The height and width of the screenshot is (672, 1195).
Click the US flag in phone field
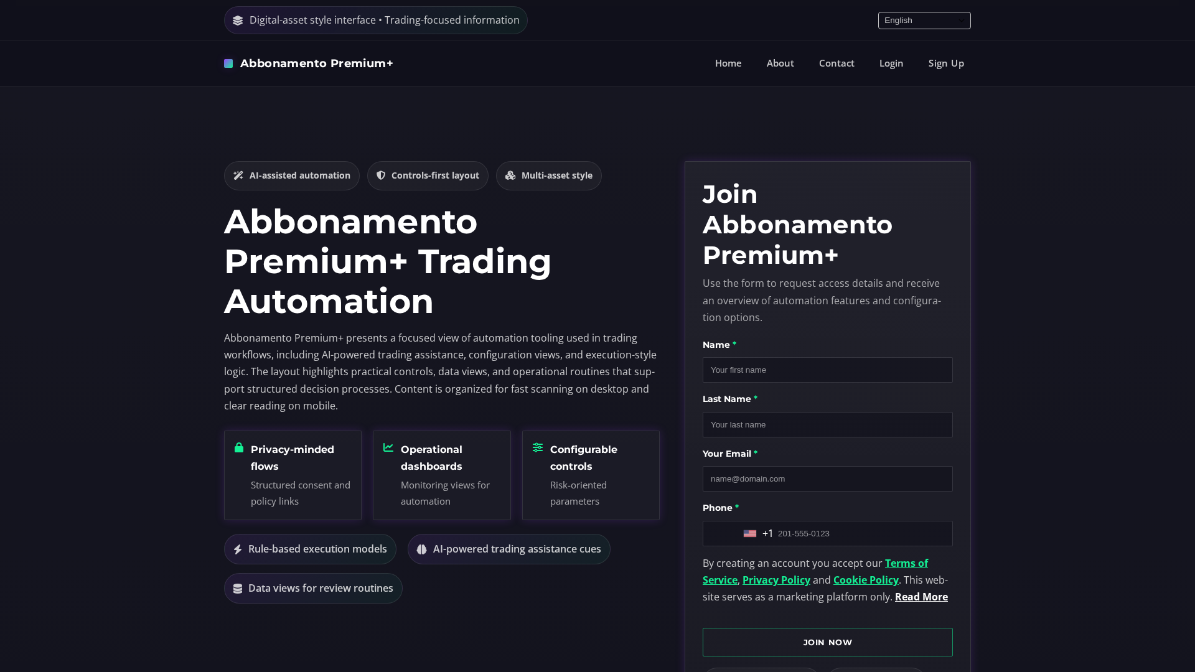pyautogui.click(x=750, y=534)
